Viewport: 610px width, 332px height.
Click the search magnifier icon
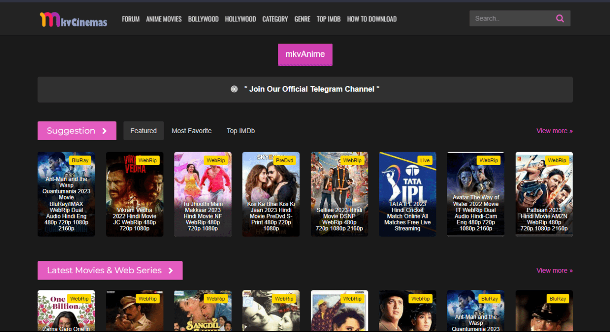(x=560, y=18)
